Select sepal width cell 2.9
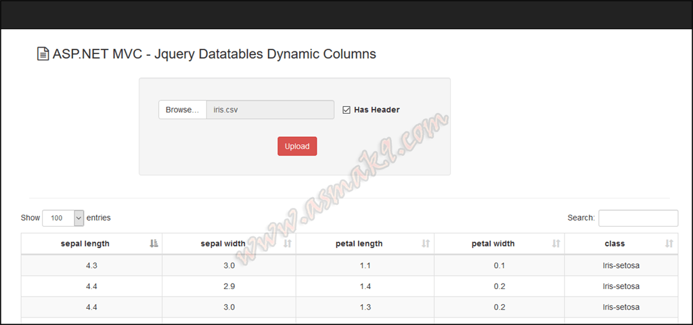693x325 pixels. [229, 286]
